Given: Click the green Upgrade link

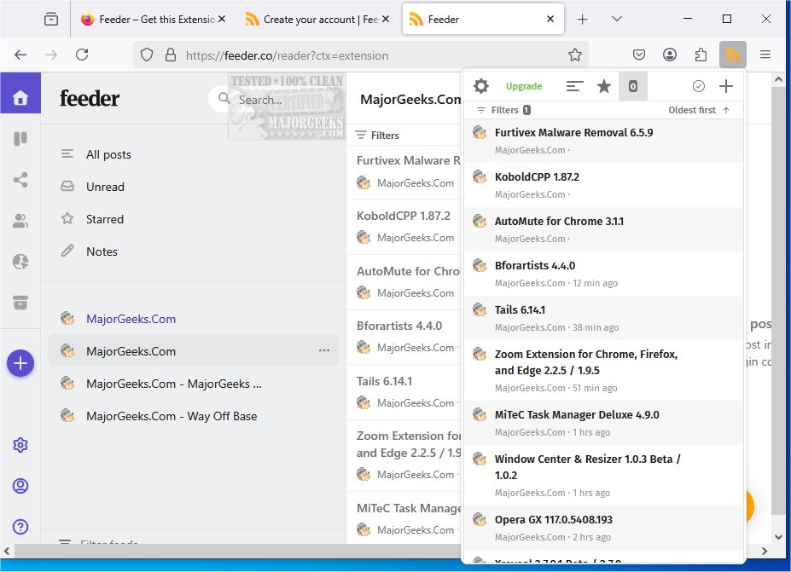Looking at the screenshot, I should [x=523, y=85].
